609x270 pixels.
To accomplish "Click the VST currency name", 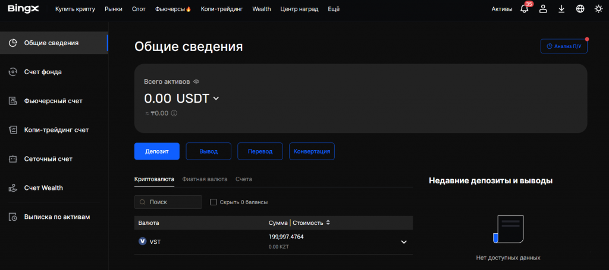I will coord(155,242).
